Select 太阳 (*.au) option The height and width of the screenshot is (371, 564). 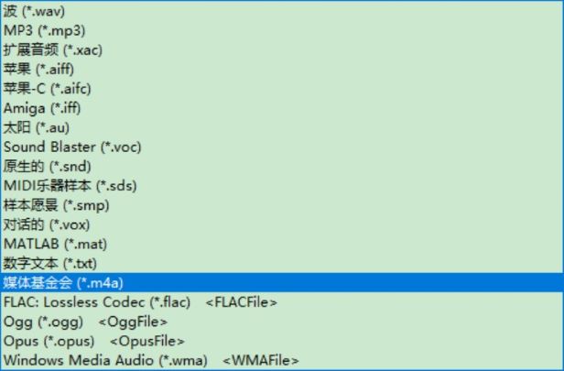point(282,127)
